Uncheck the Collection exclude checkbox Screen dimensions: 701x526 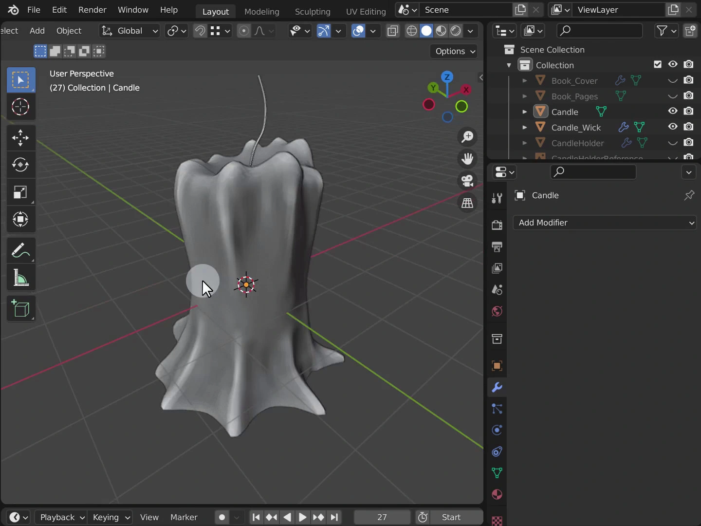(658, 64)
